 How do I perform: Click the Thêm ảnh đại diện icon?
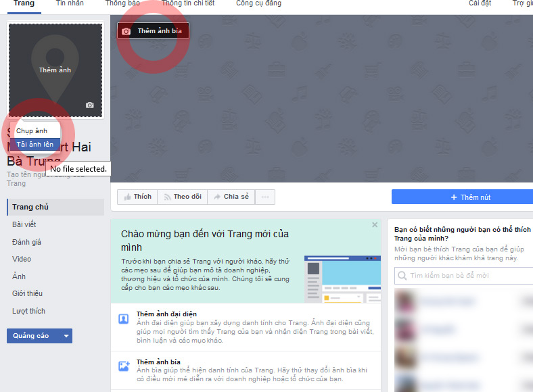(124, 319)
